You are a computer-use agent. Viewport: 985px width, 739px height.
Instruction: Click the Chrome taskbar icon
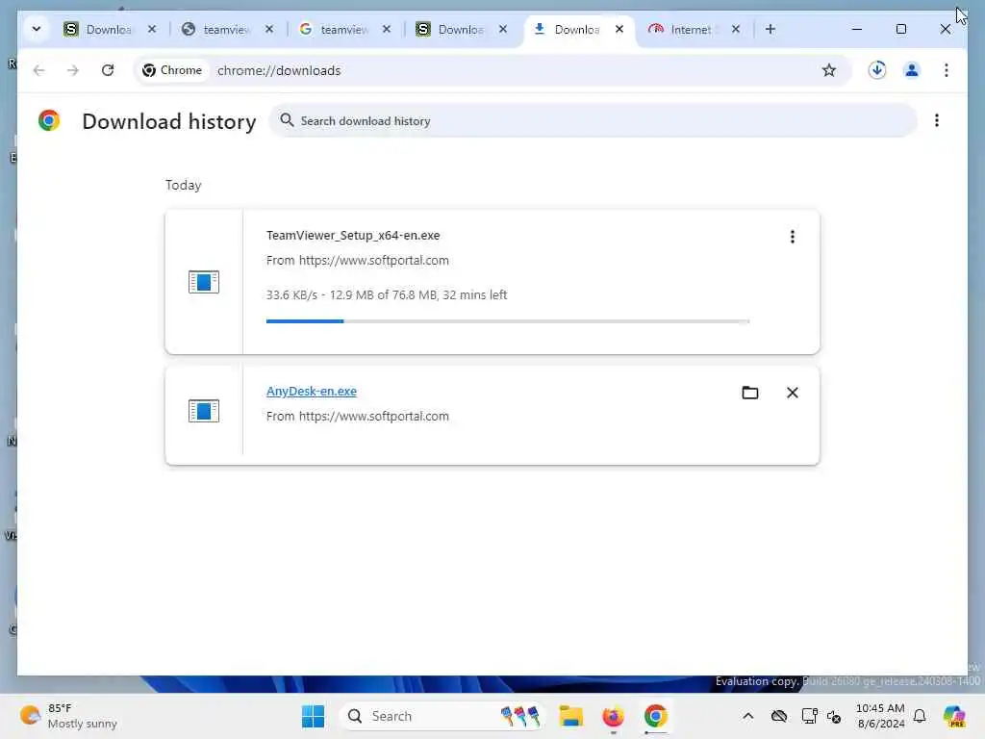(655, 716)
